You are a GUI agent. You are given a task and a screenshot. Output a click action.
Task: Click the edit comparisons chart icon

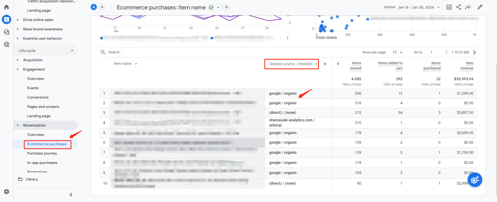(449, 7)
